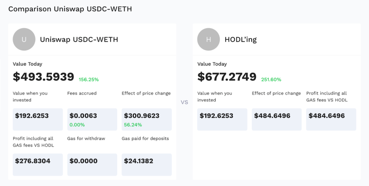Viewport: 369px width, 186px height.
Task: Select the Uniswap USDC-WETH card title
Action: [79, 39]
